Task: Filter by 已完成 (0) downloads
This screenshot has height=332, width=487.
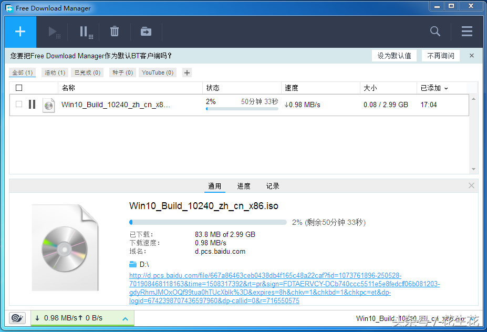Action: click(x=87, y=72)
